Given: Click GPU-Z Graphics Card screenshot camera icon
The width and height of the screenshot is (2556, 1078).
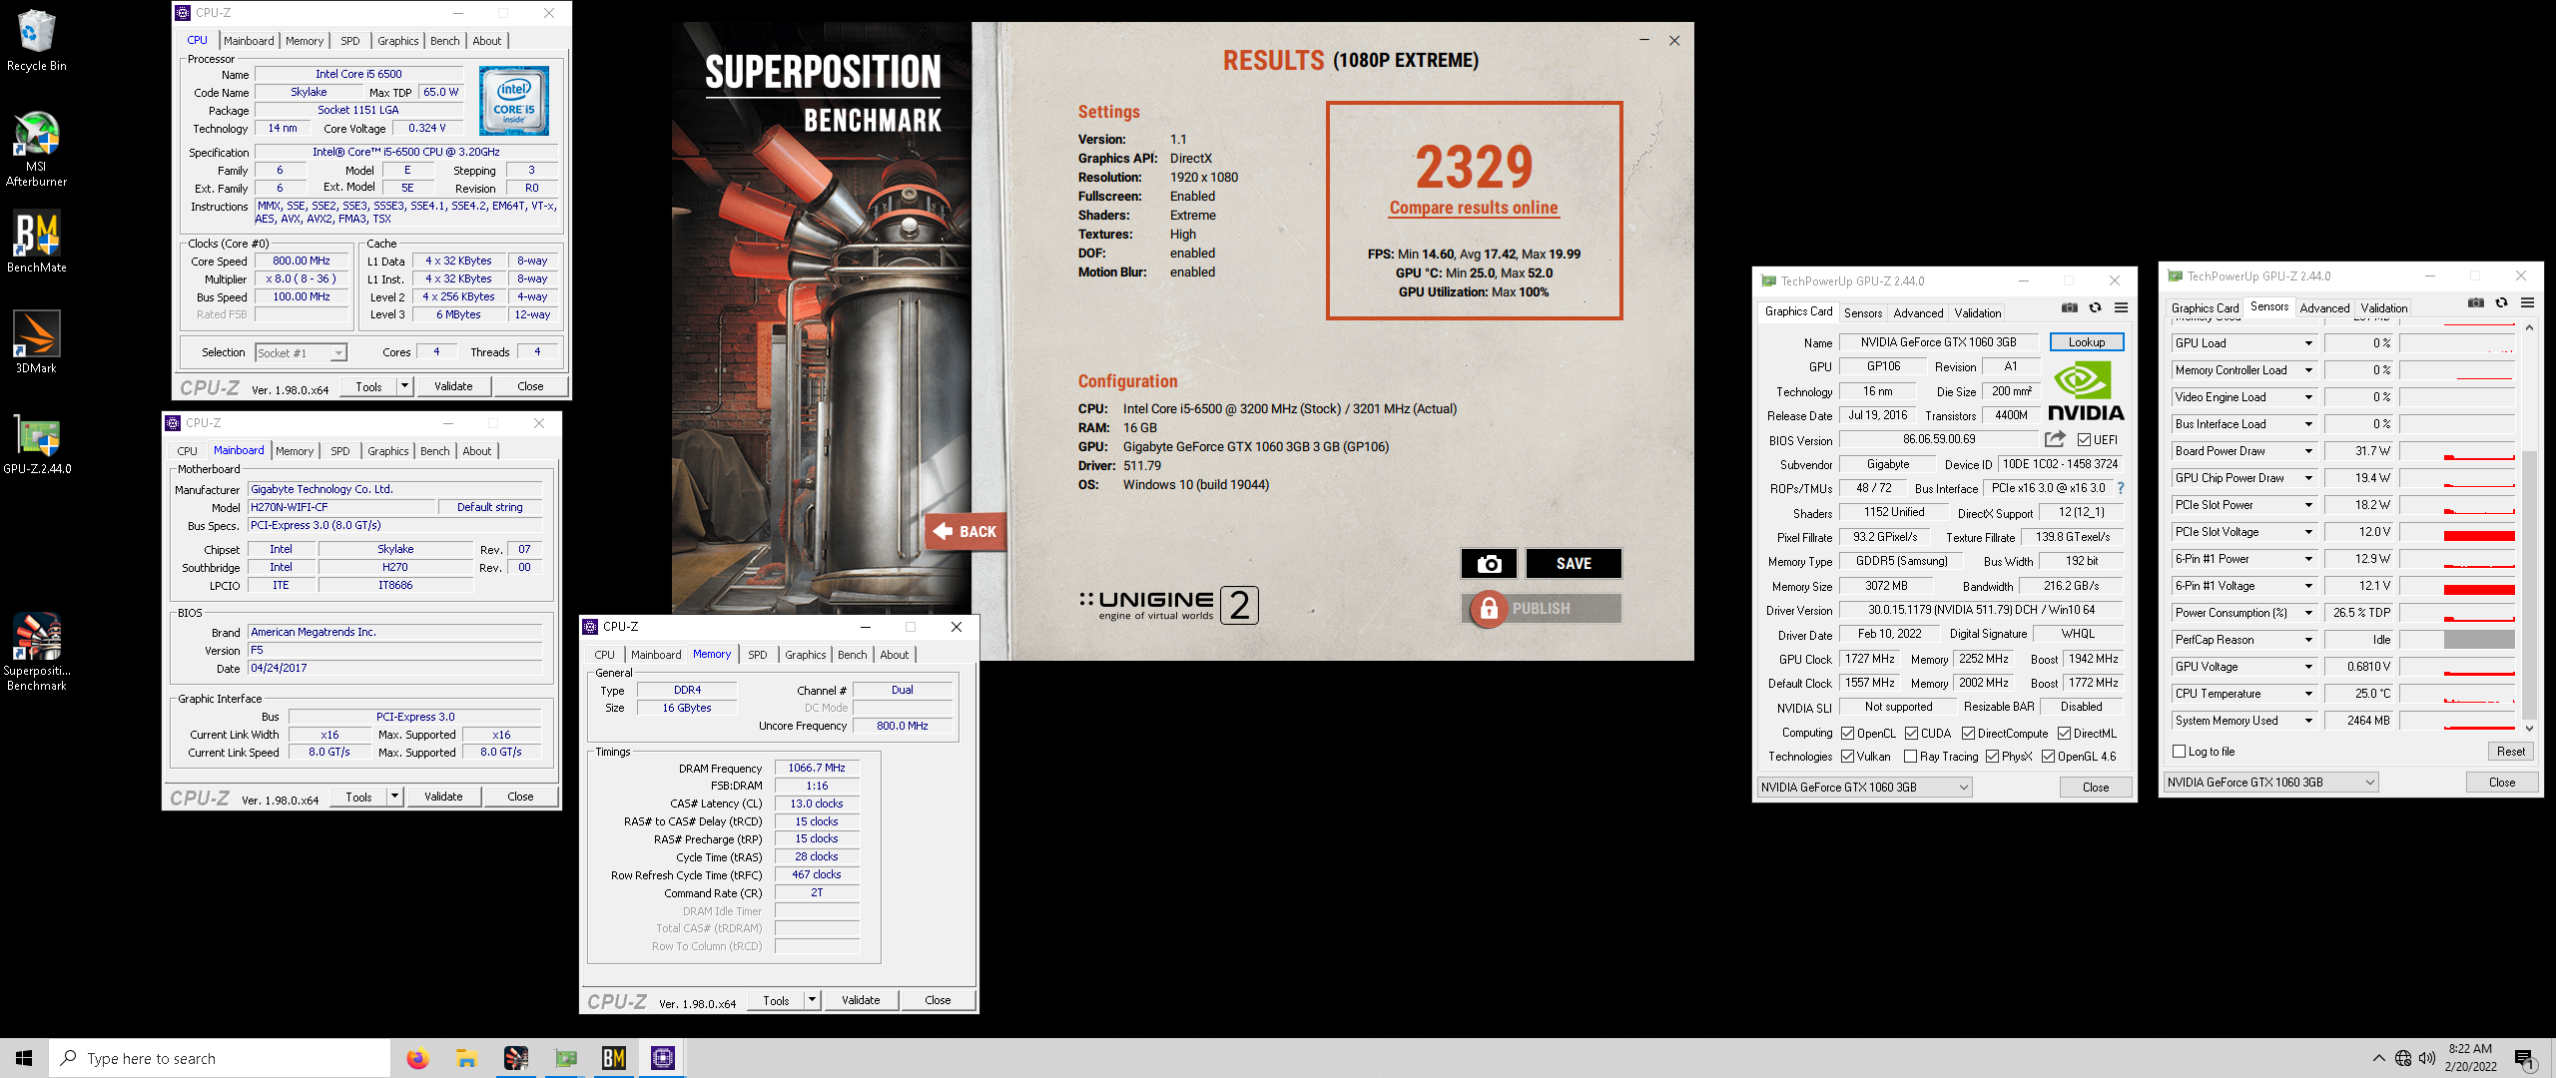Looking at the screenshot, I should coord(2070,307).
